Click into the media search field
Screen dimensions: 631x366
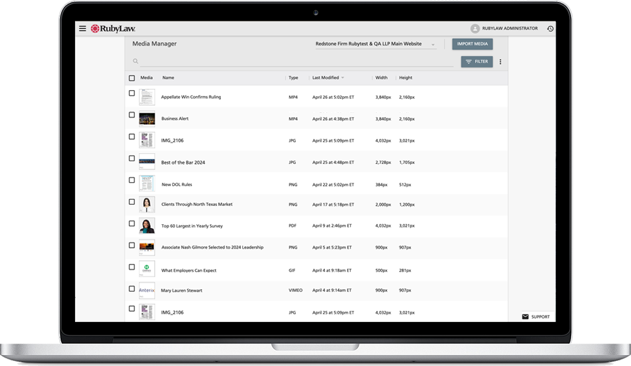(297, 62)
